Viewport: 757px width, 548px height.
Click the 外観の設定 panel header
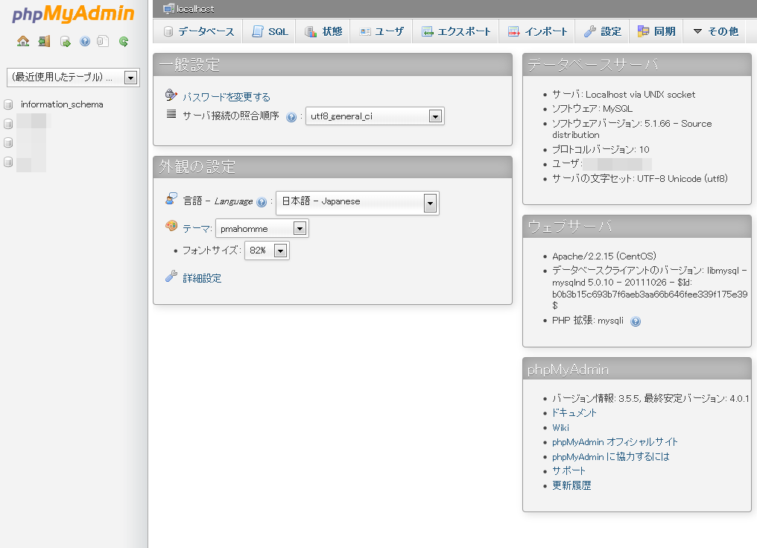tap(332, 167)
